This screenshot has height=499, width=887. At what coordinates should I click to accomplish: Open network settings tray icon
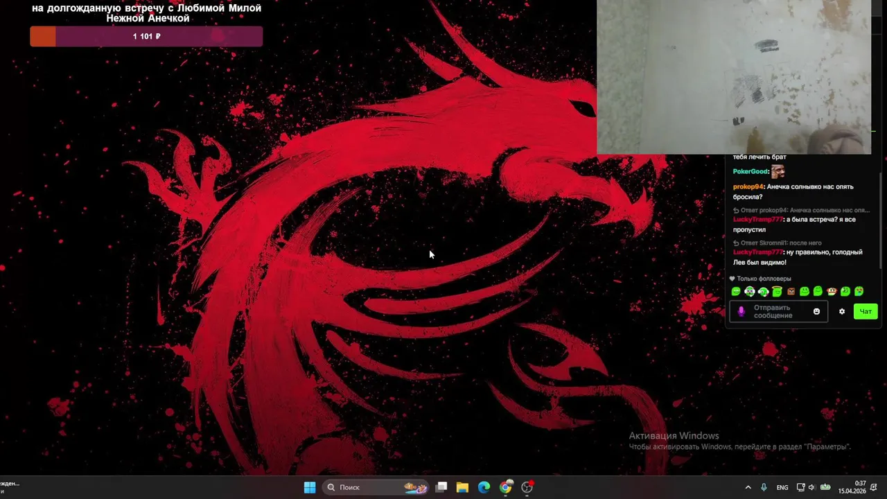[x=801, y=487]
